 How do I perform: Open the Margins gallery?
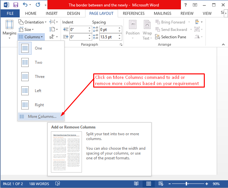pyautogui.click(x=9, y=30)
